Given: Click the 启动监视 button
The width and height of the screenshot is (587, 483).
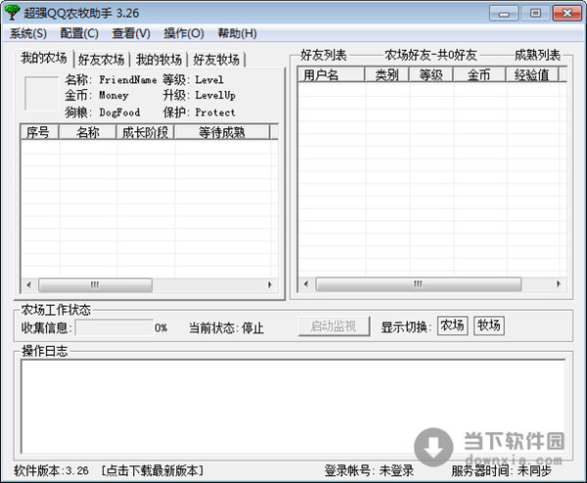Looking at the screenshot, I should pos(334,327).
